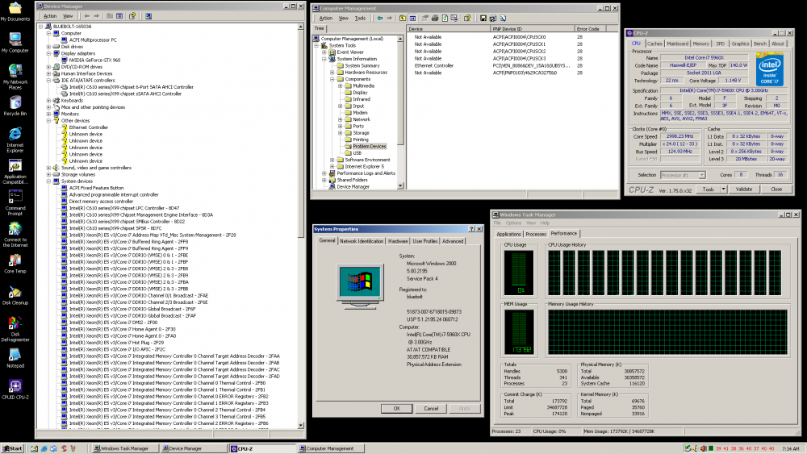Open Hardware tab in System Properties

pyautogui.click(x=398, y=241)
